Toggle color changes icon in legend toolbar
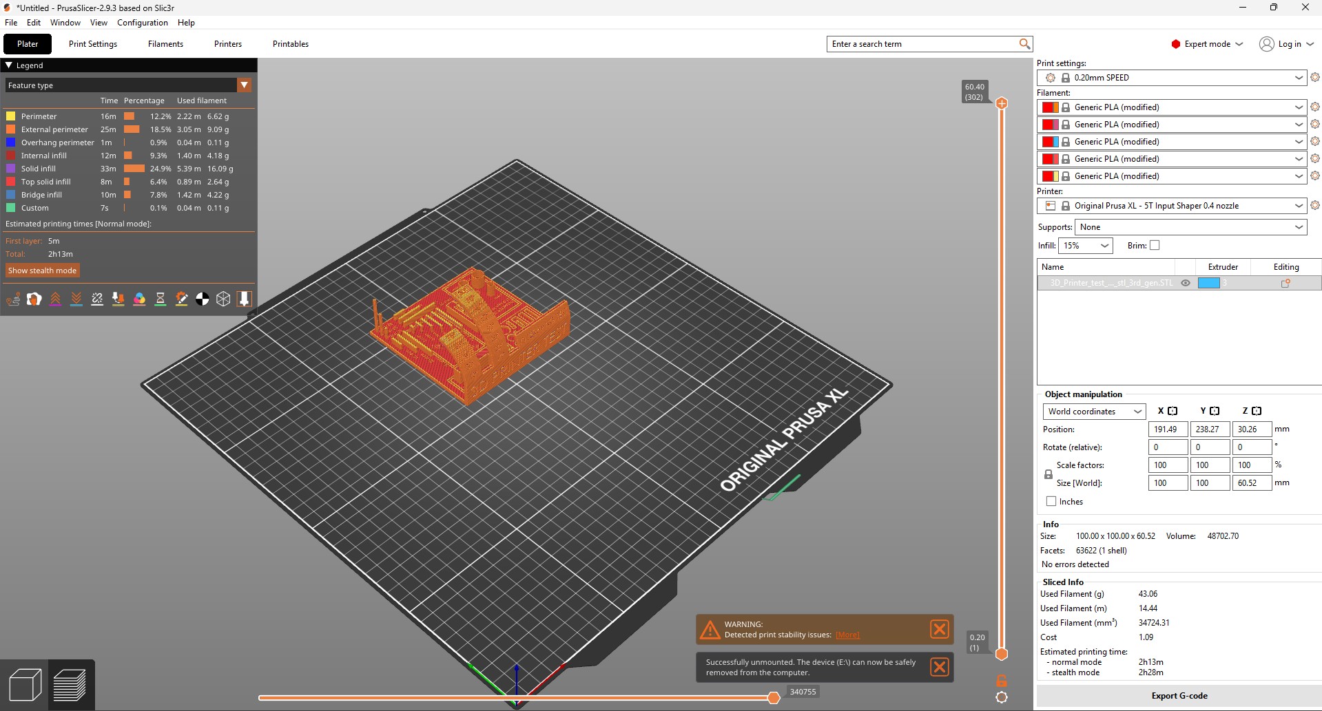Screen dimensions: 1322x711 (x=139, y=299)
